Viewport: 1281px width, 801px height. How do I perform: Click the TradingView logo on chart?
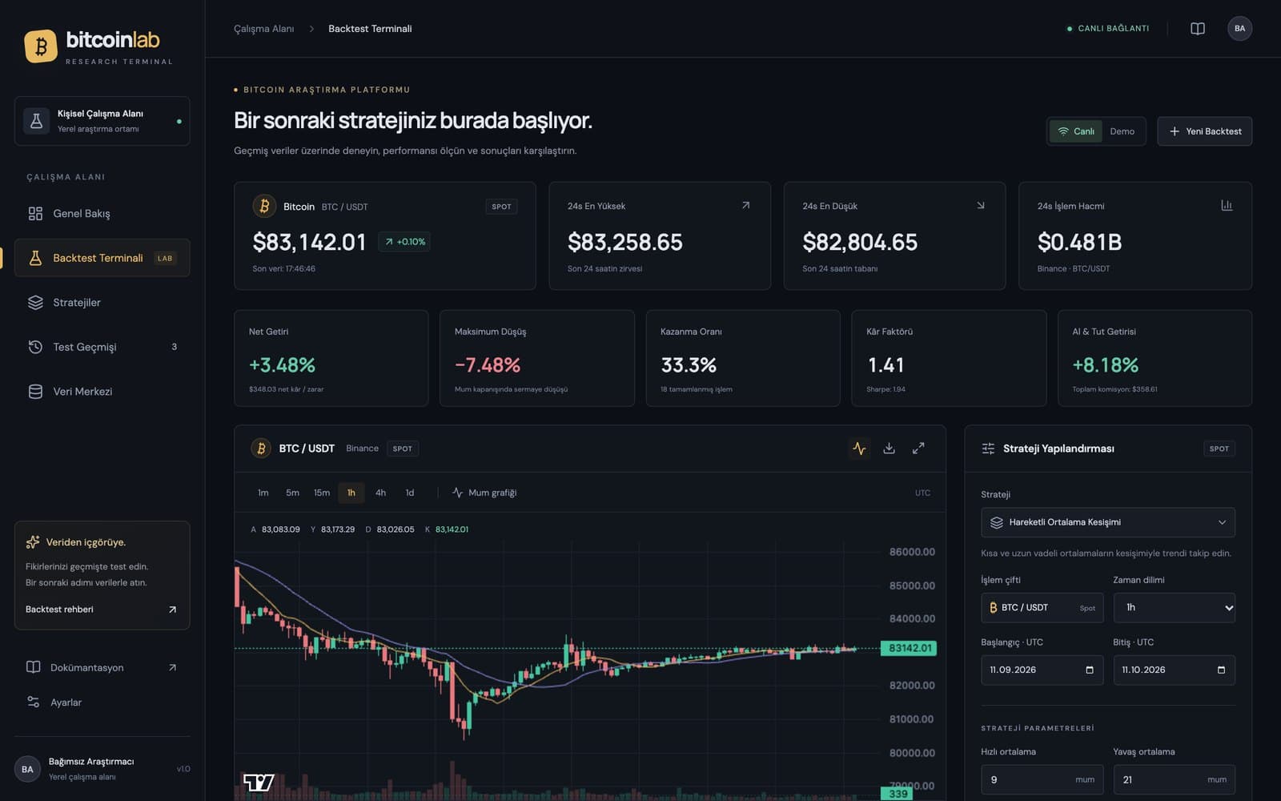(x=259, y=783)
